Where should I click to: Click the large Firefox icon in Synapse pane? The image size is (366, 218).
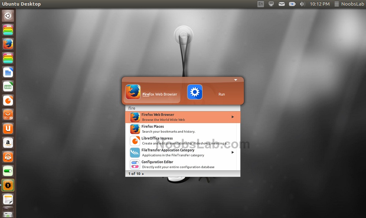[133, 92]
